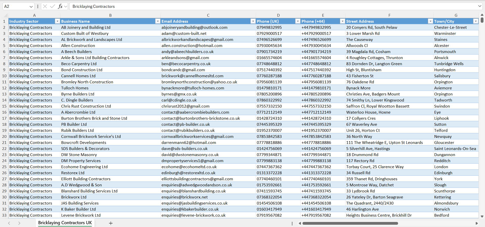Click the horizontal scrollbar thumb
Image resolution: width=485 pixels, height=227 pixels.
tap(350, 223)
